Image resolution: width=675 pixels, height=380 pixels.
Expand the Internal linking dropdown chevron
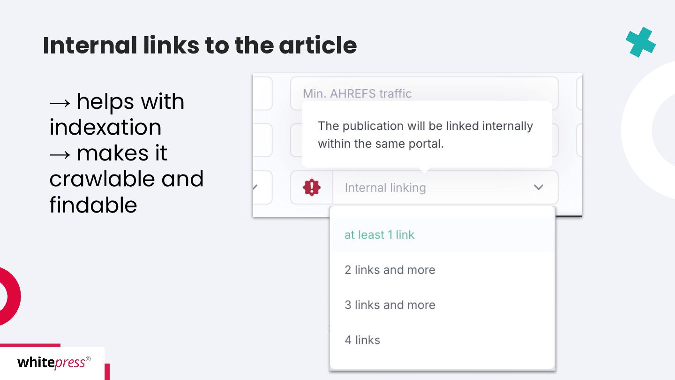pyautogui.click(x=539, y=188)
